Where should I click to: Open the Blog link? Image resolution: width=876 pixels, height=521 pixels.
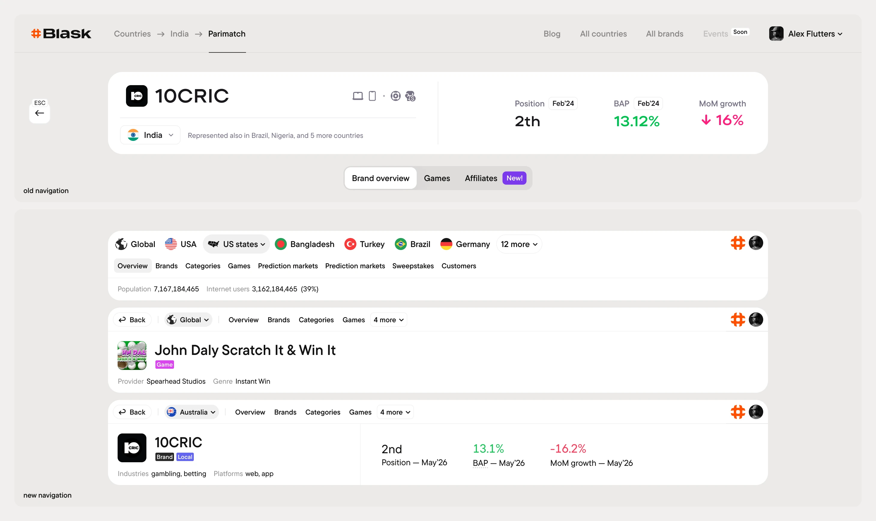click(x=552, y=34)
